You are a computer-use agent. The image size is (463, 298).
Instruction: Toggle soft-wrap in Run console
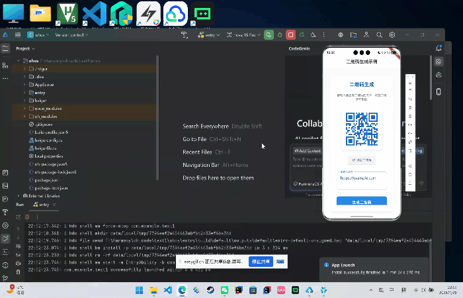coord(18,246)
